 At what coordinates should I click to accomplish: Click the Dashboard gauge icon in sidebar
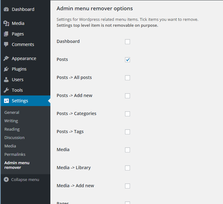click(x=6, y=9)
